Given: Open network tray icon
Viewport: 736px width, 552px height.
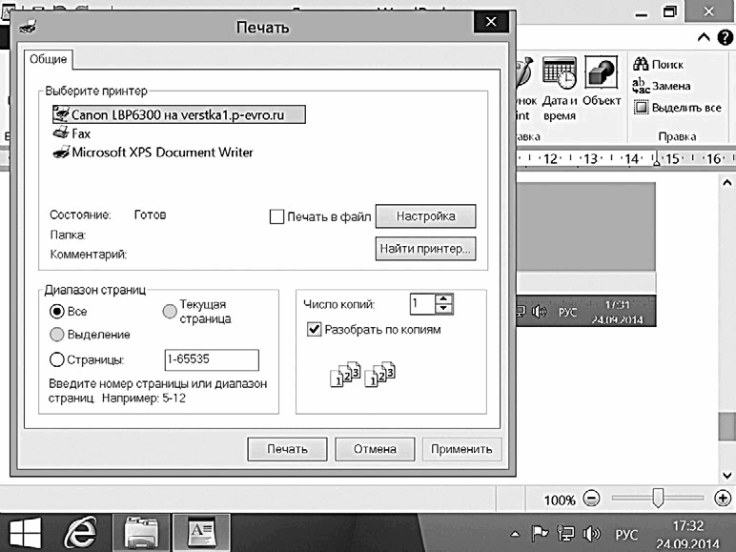Looking at the screenshot, I should (x=565, y=533).
